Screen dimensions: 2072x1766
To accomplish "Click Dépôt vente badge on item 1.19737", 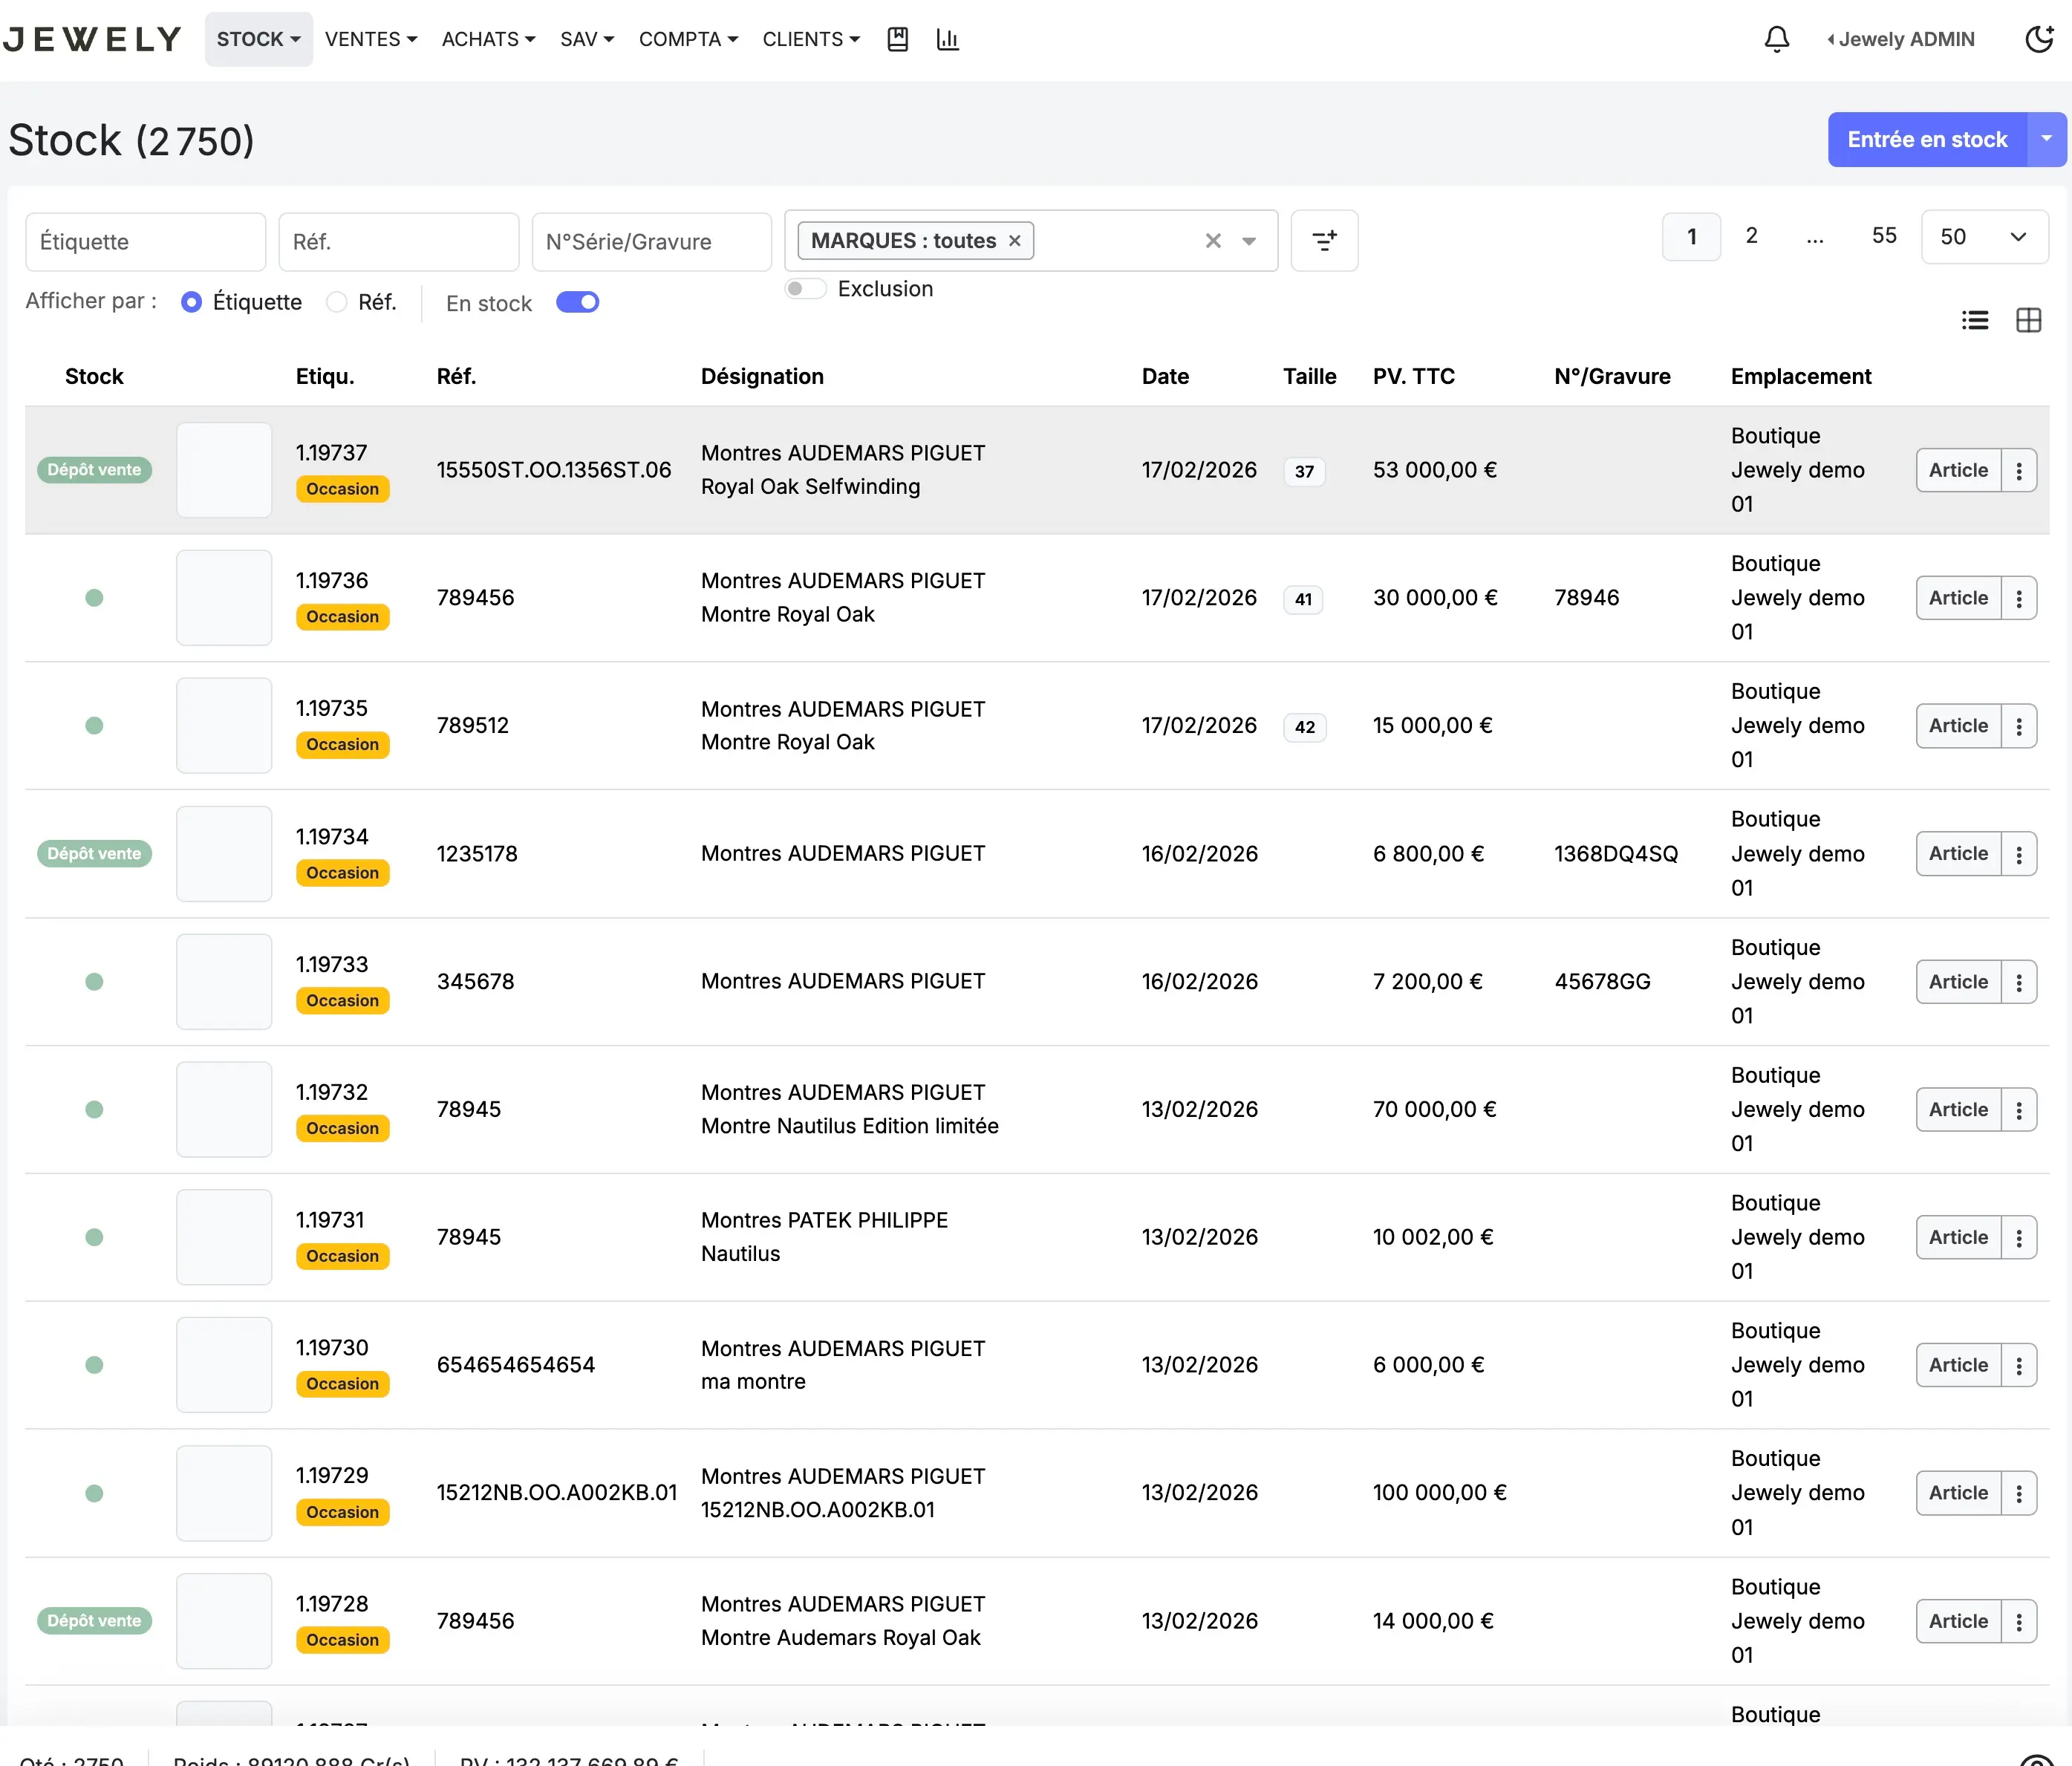I will [x=94, y=470].
